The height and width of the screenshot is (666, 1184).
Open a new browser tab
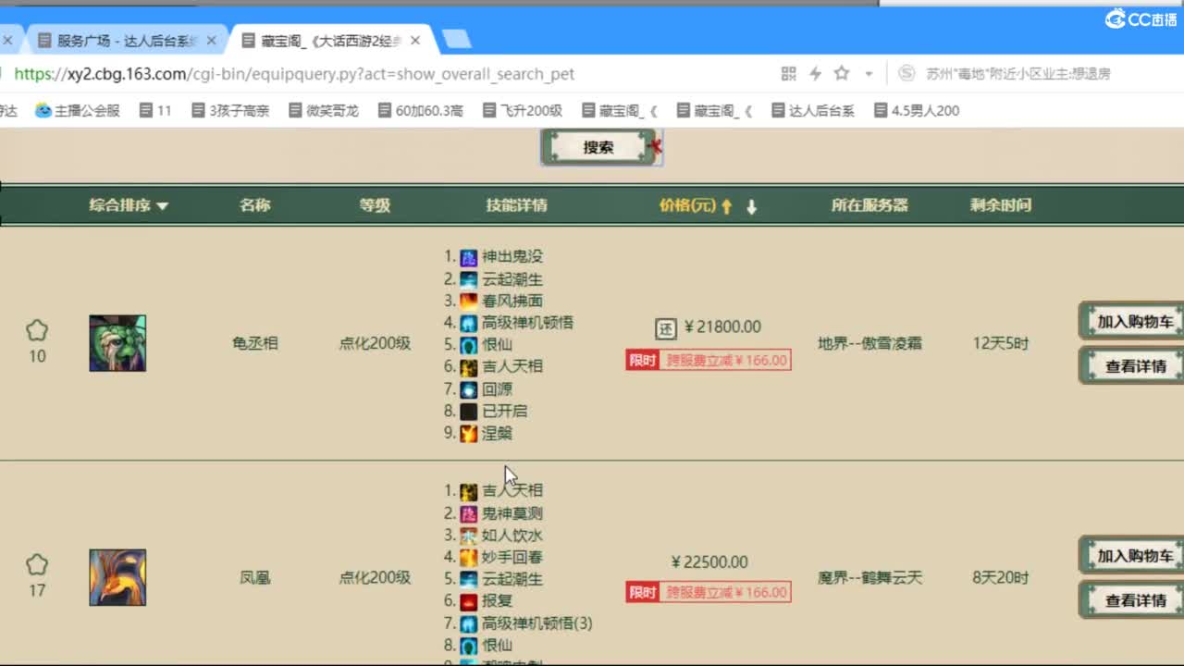[x=457, y=39]
